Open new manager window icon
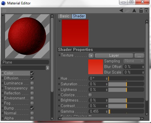This screenshot has height=123, width=151. 146,11
